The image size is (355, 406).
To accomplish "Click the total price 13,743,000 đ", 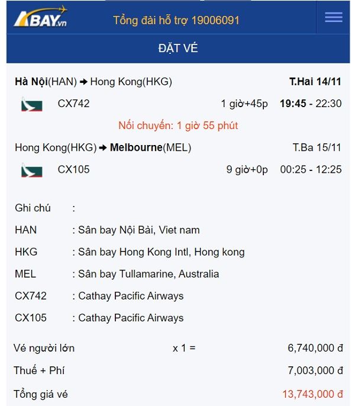I will (312, 394).
